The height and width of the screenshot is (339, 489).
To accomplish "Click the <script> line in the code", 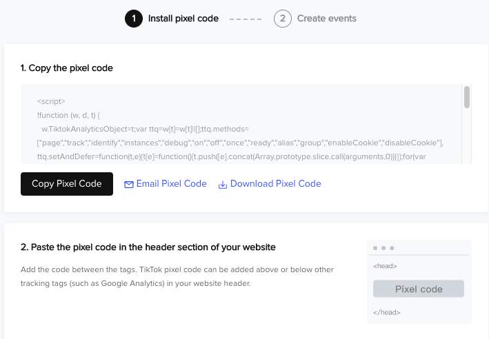I will [x=51, y=101].
